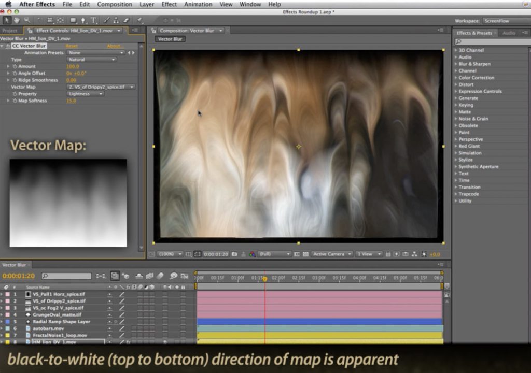Switch to the Project panel tab
Screen dimensions: 531x373
(x=10, y=31)
